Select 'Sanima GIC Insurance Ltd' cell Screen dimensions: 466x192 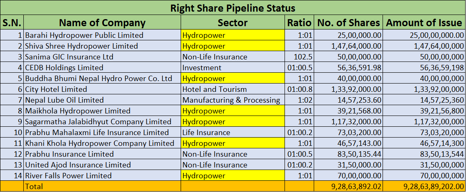pyautogui.click(x=102, y=57)
